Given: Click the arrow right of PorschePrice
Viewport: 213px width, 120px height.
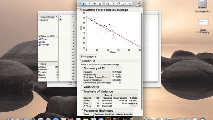Looking at the screenshot, I should 57,17.
